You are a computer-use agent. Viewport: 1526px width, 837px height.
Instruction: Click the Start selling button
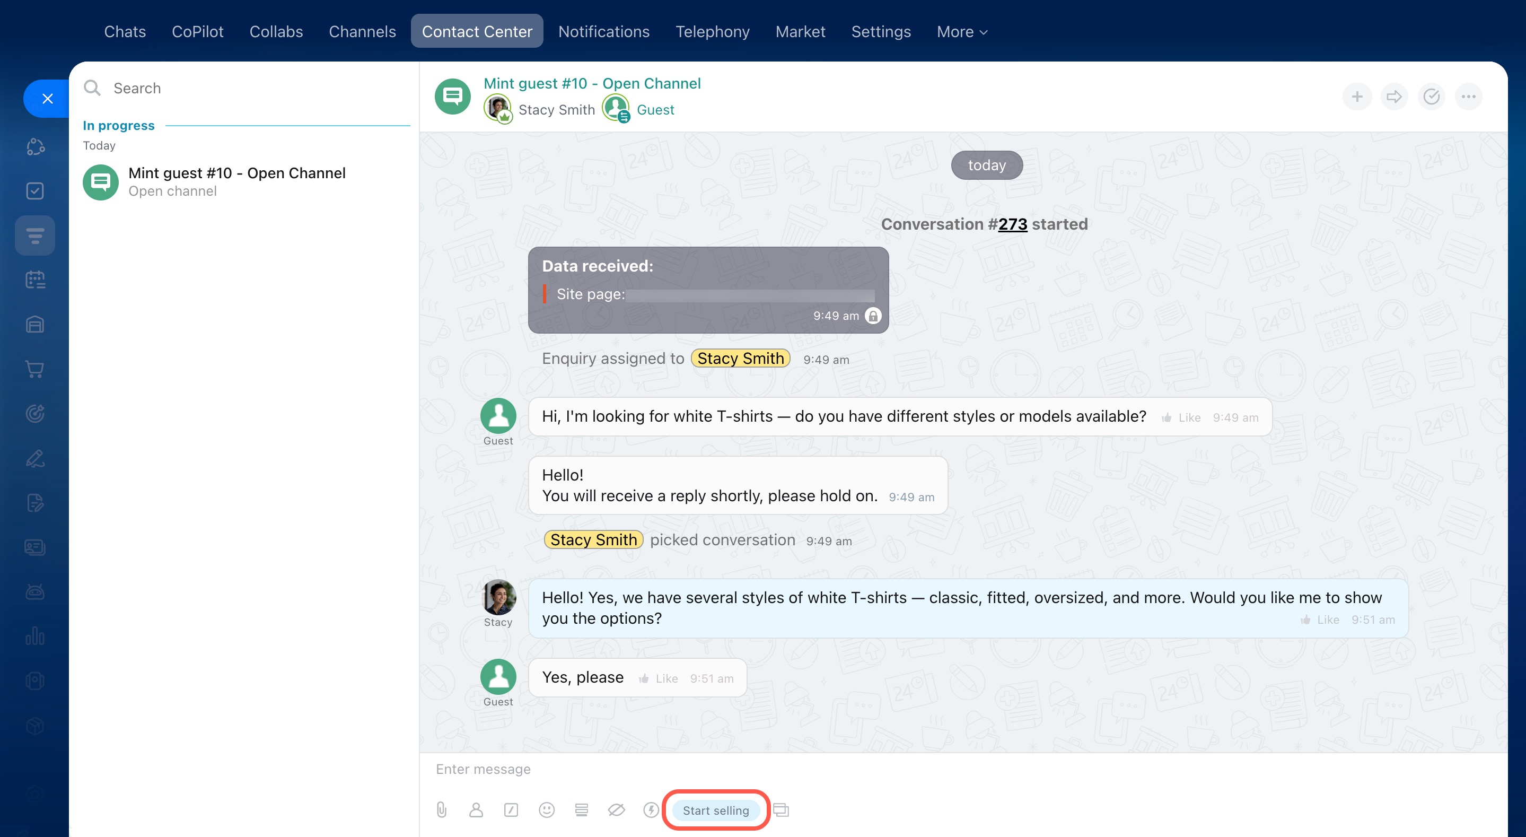pyautogui.click(x=715, y=810)
